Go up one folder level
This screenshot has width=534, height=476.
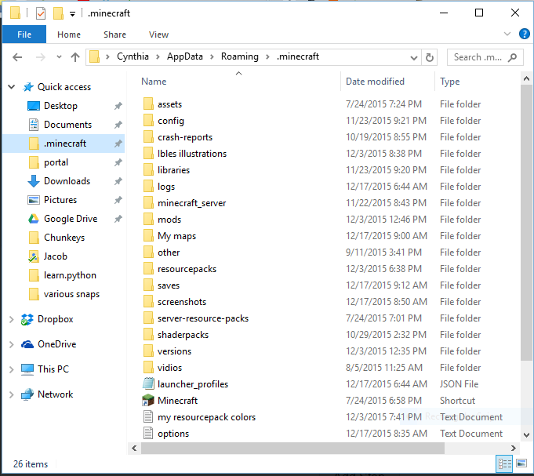(75, 57)
